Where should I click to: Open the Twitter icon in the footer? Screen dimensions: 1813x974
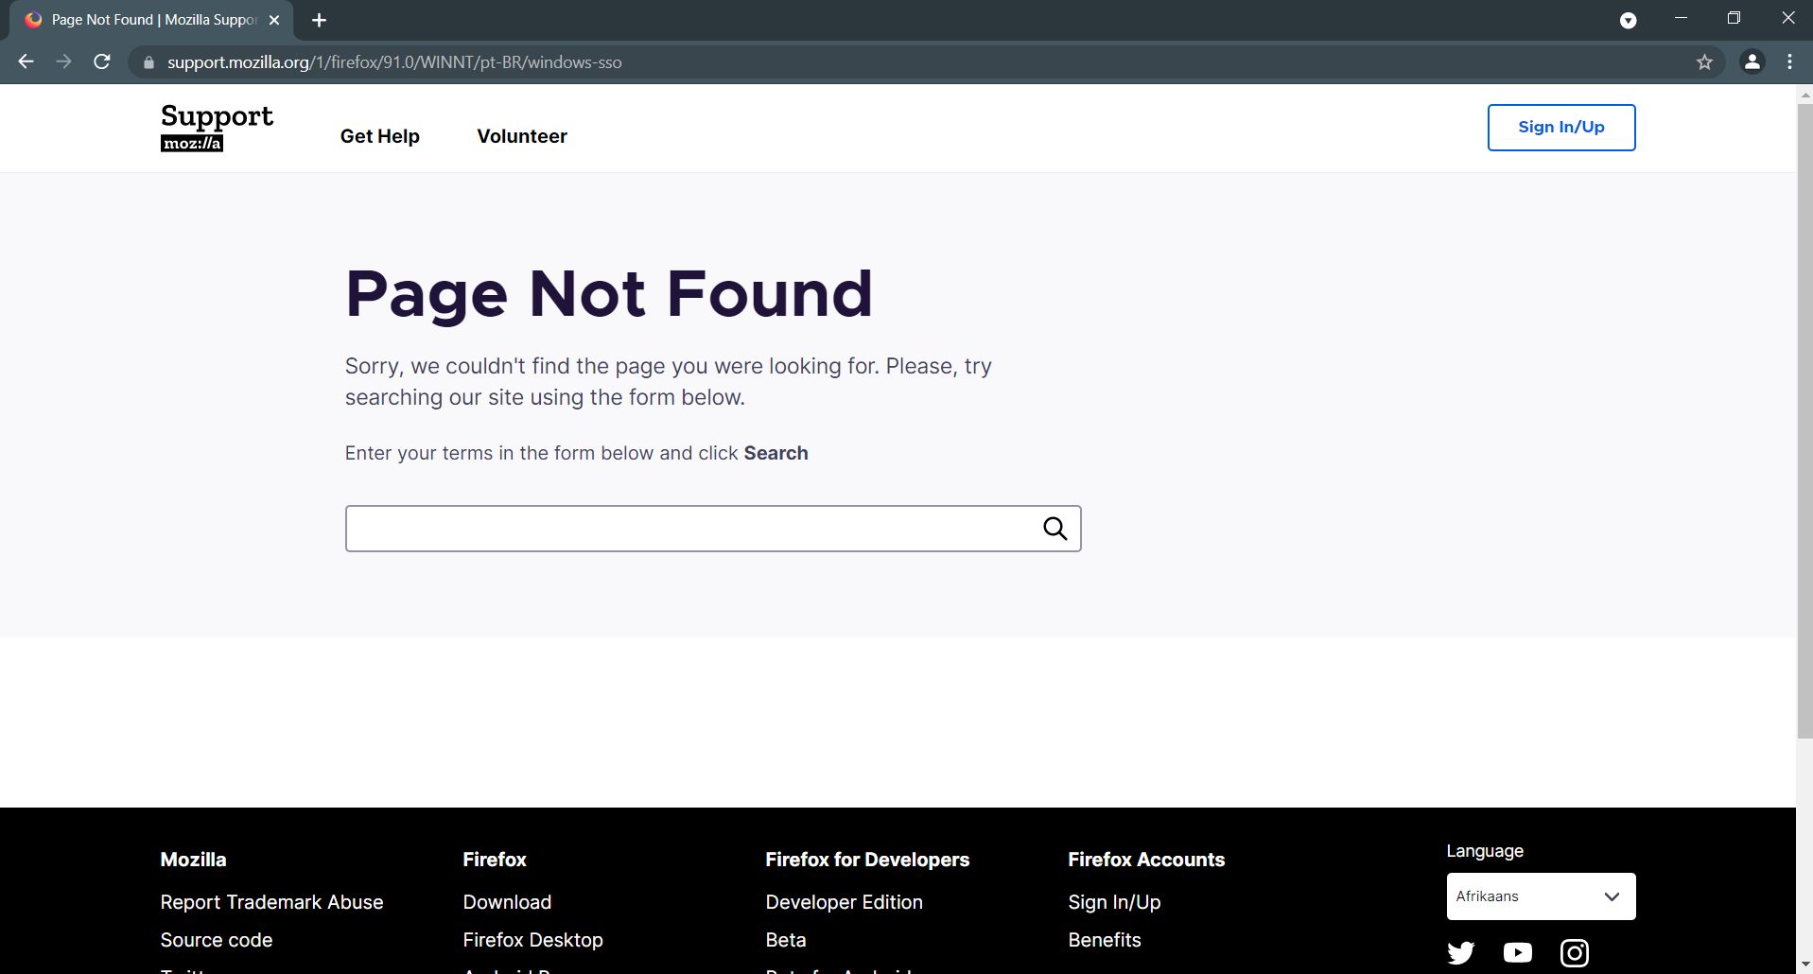(x=1461, y=952)
